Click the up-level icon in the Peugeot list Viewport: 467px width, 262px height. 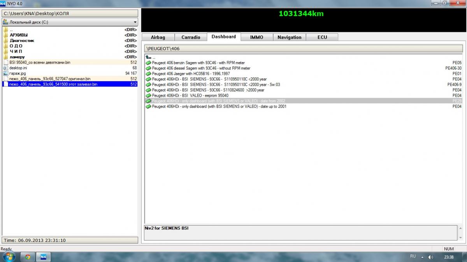tap(148, 57)
